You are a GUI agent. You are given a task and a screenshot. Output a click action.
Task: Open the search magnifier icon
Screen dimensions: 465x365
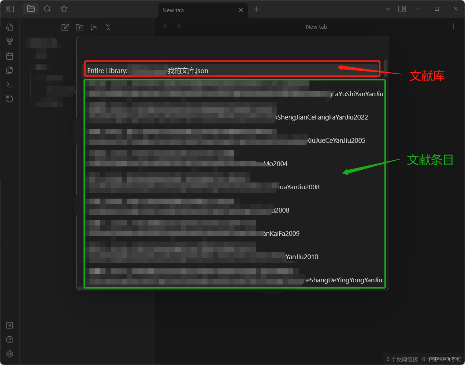click(x=47, y=9)
